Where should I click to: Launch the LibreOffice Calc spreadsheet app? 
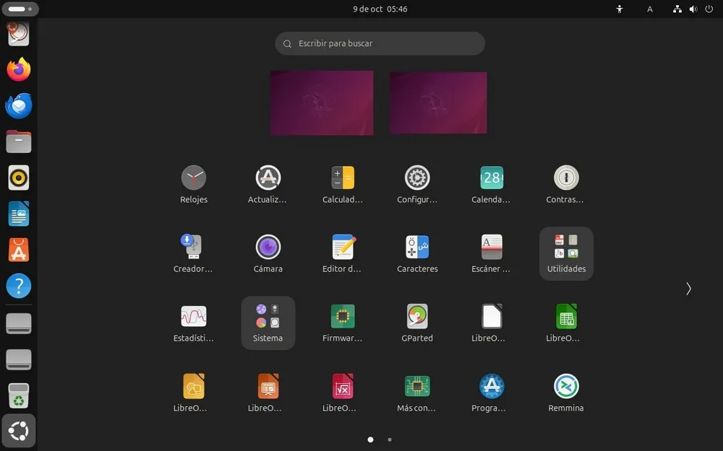coord(566,315)
